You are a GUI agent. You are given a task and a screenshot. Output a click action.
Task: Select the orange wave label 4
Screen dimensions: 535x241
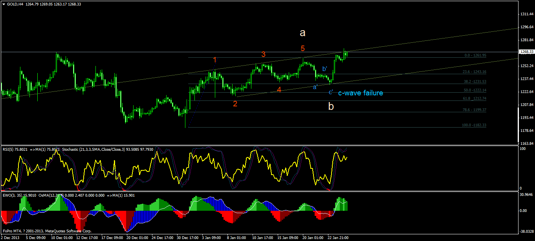pos(279,90)
